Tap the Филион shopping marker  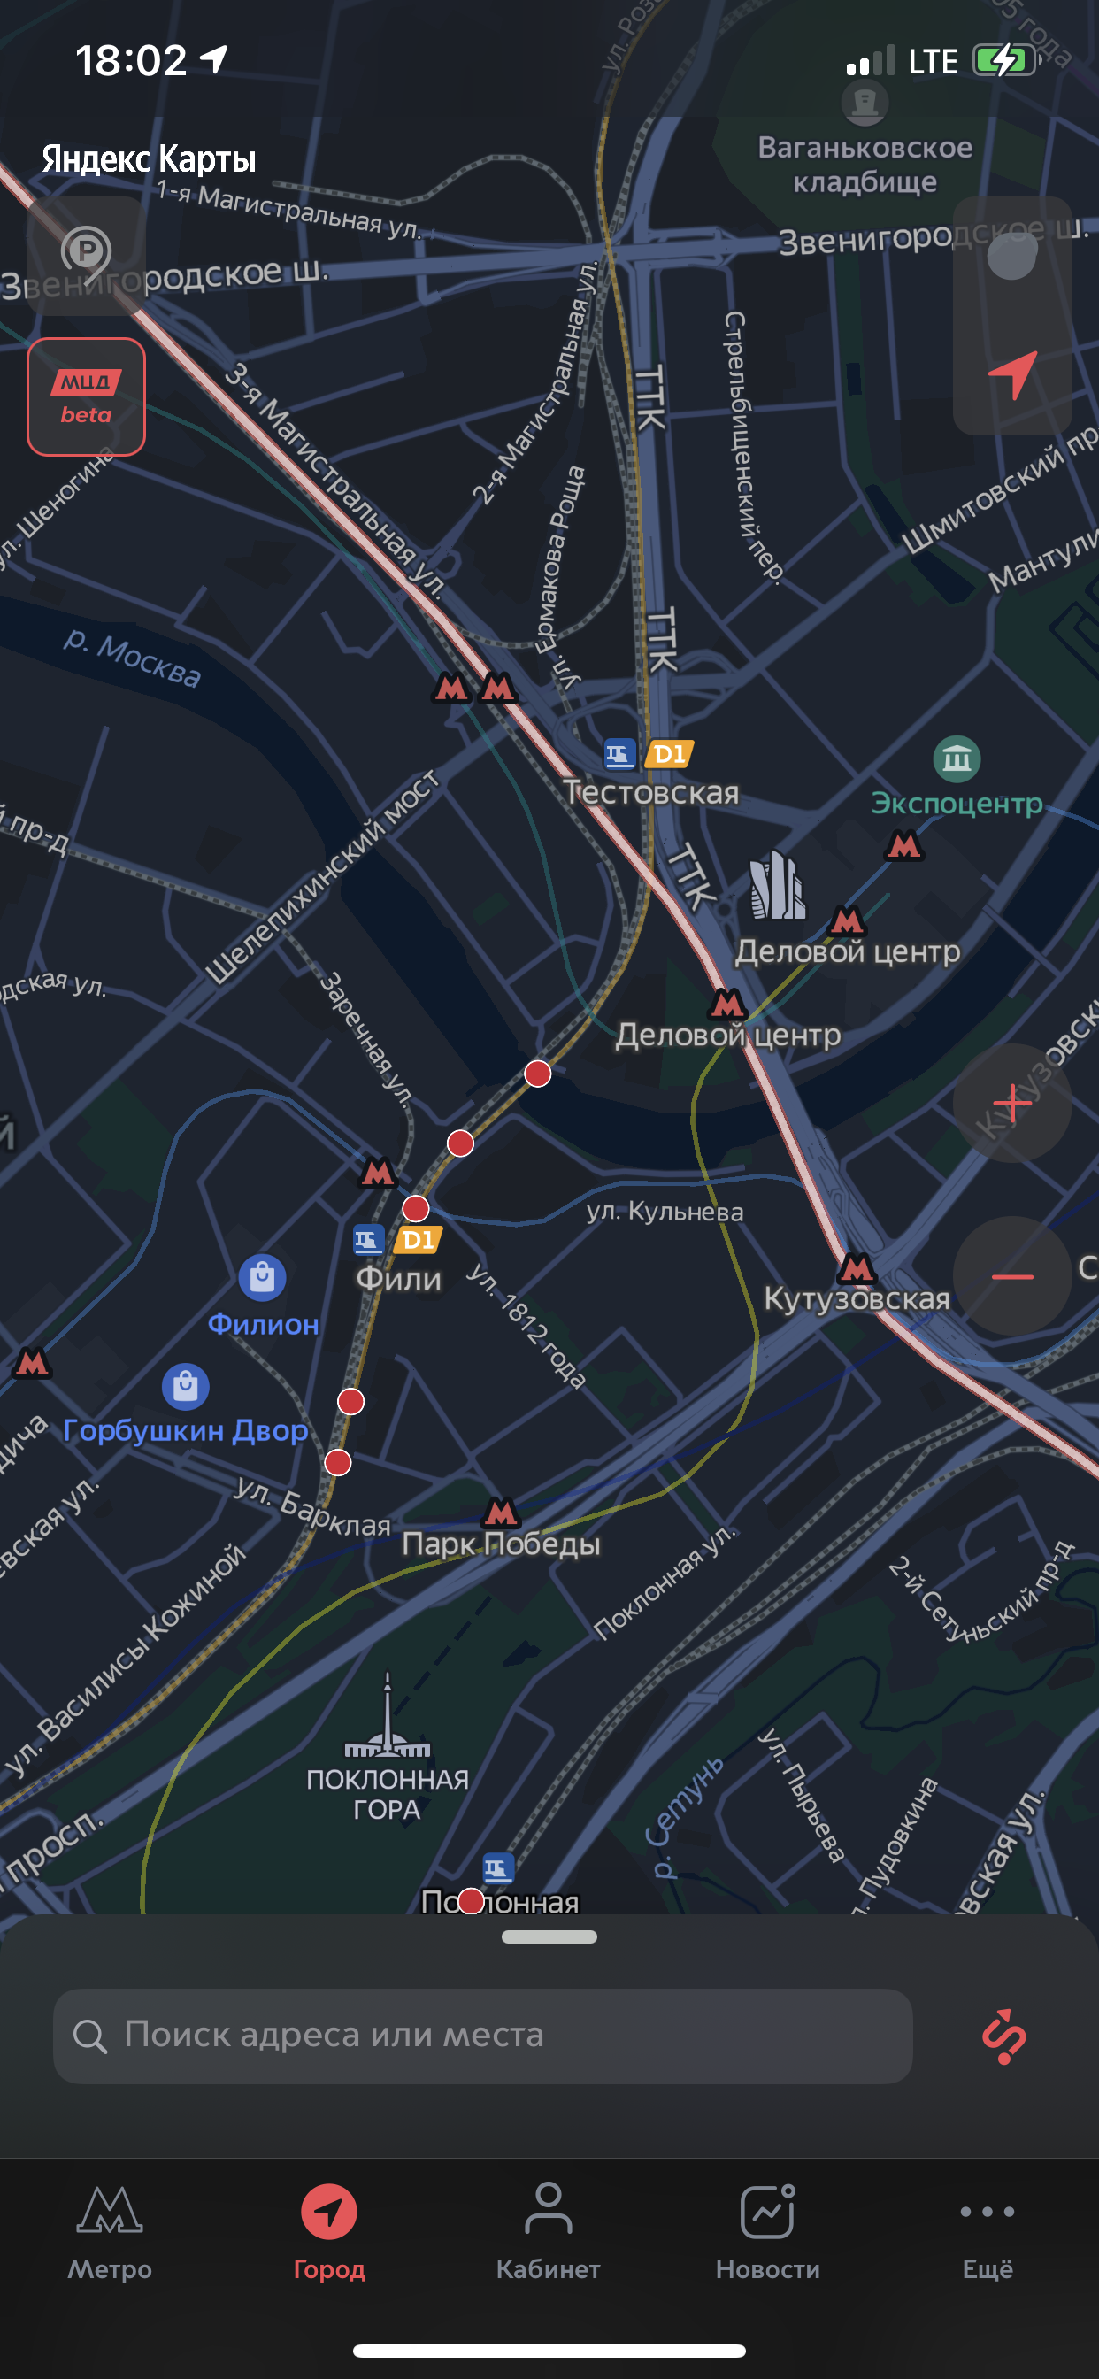tap(262, 1277)
